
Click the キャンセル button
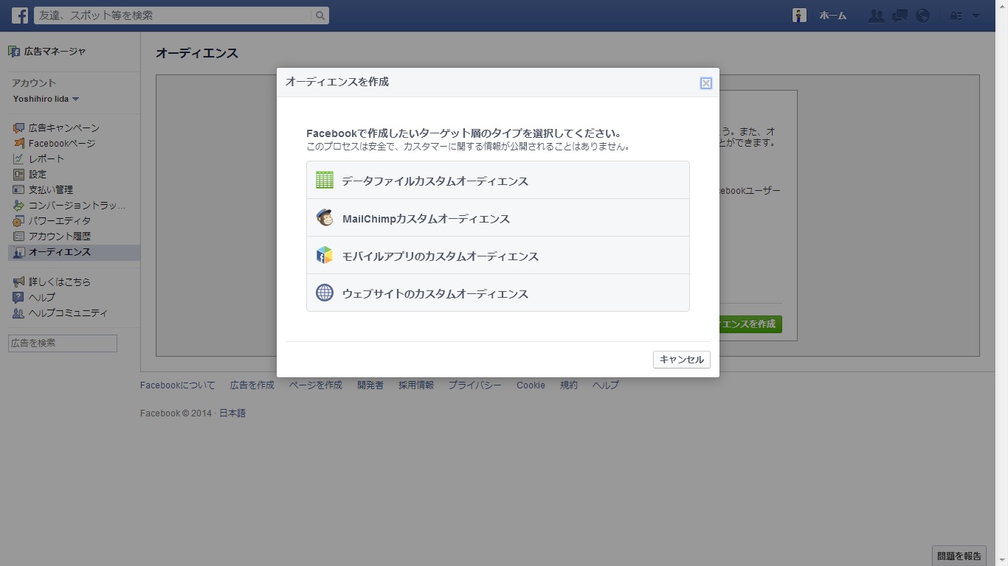[x=681, y=360]
